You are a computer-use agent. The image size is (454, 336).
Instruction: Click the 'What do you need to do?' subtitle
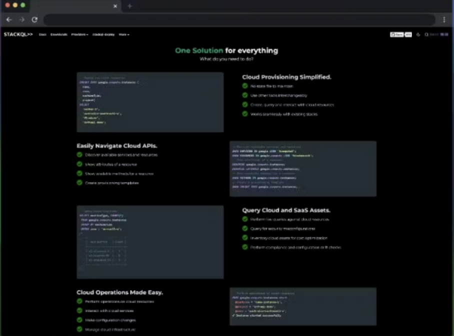pyautogui.click(x=226, y=59)
